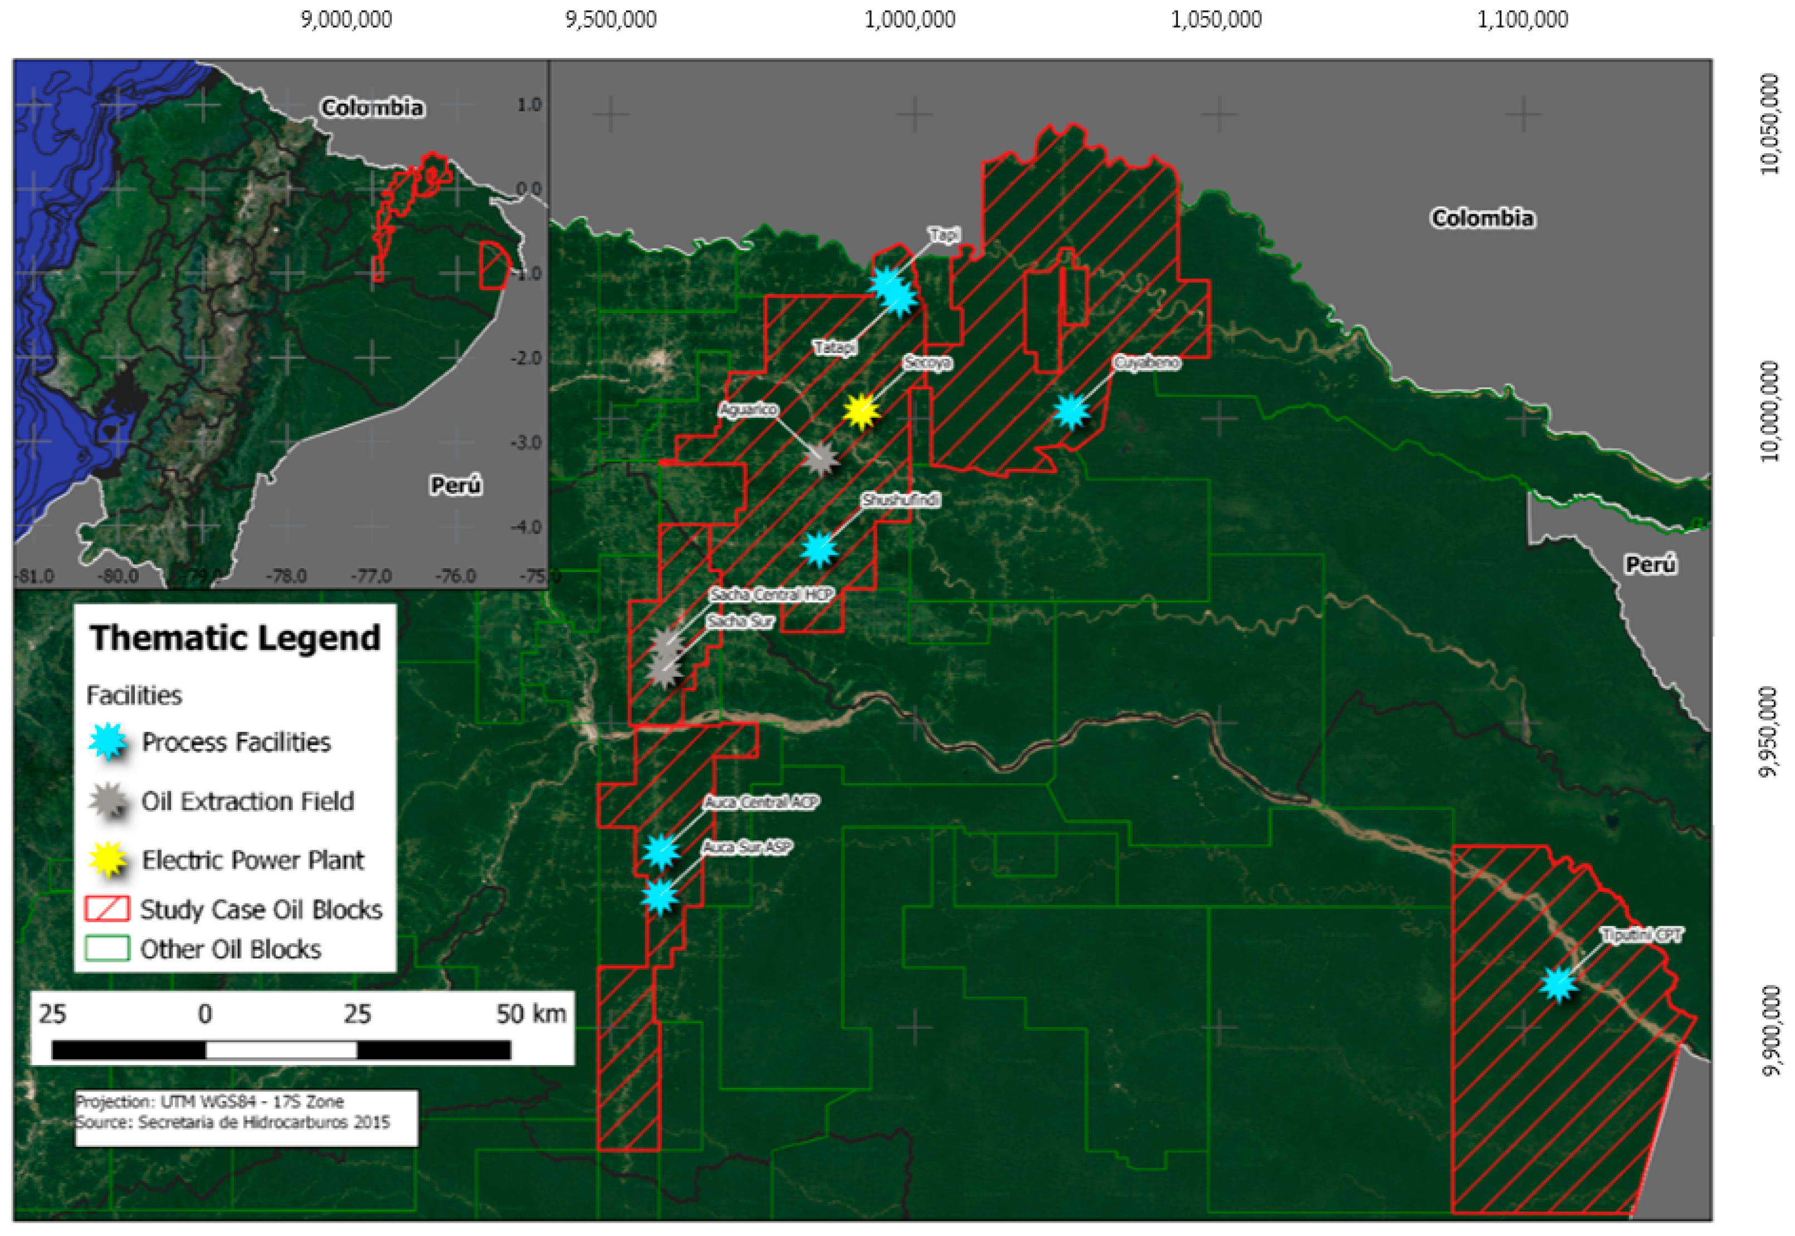Screen dimensions: 1795x1236
Task: Click the Tapi marker label
Action: coord(943,235)
